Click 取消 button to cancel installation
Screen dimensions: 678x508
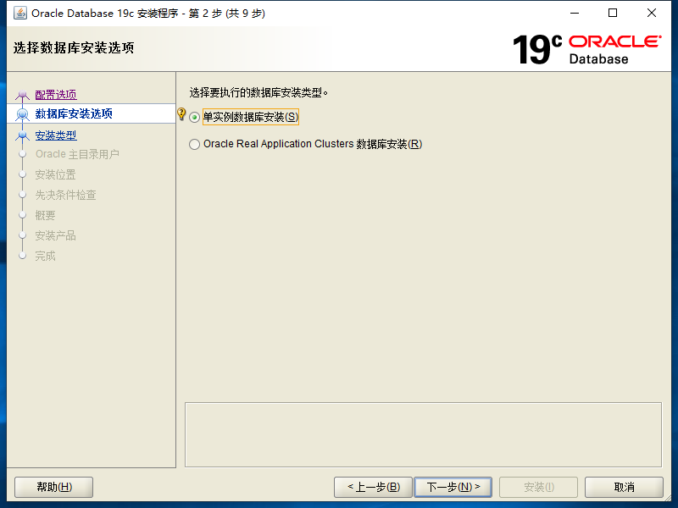624,488
